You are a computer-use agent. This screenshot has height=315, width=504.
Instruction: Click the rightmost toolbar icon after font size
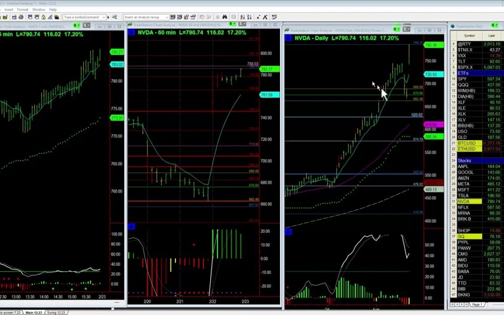[x=274, y=17]
